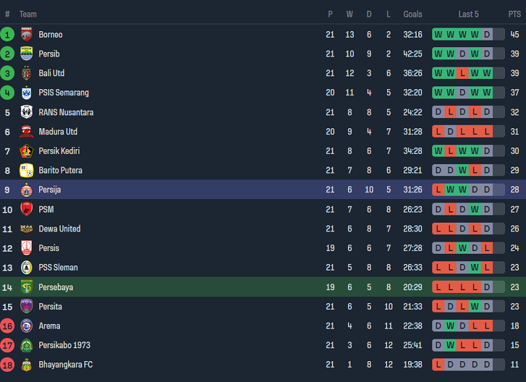This screenshot has width=526, height=382.
Task: Click the Persija team crest
Action: [x=26, y=190]
